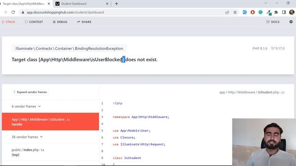296x166 pixels.
Task: Close the Student Dashboard tab
Action: tap(107, 4)
